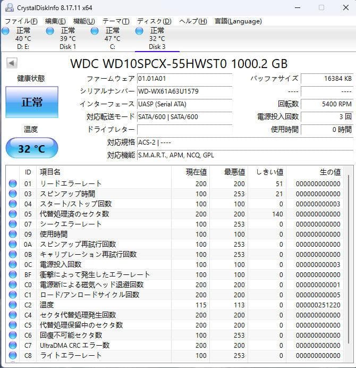
Task: Click raw value 000000000005 in C1 row
Action: 318,295
